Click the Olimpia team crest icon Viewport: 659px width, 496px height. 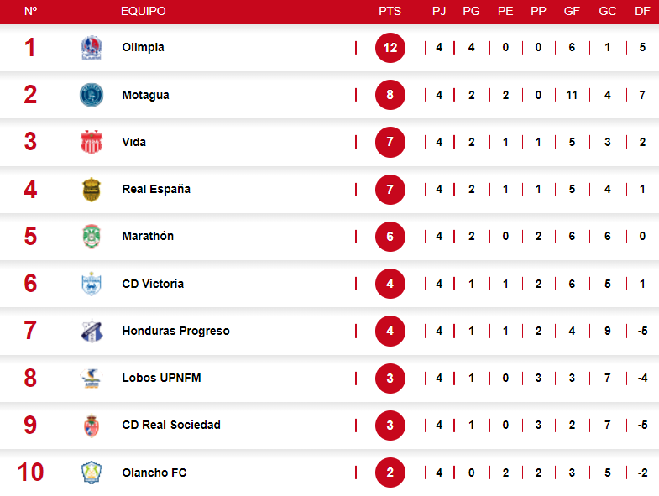pos(91,48)
